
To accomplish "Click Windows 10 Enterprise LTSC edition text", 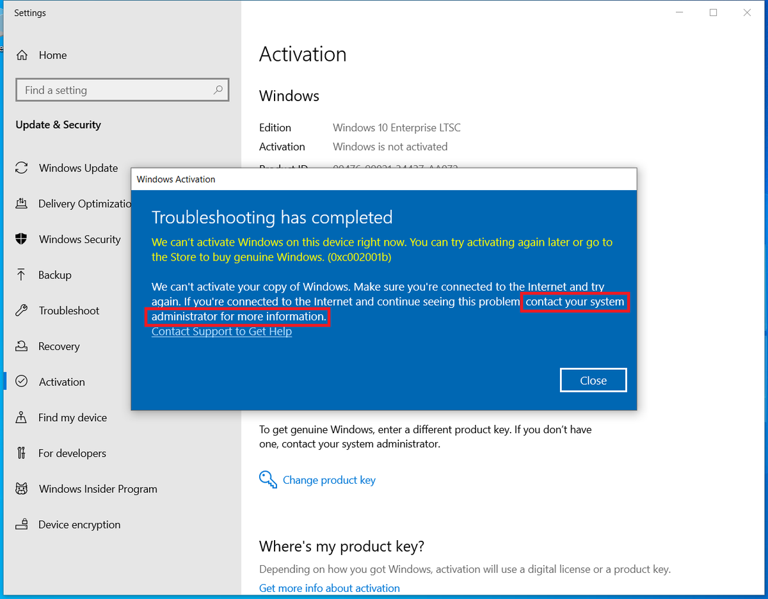I will click(x=397, y=128).
